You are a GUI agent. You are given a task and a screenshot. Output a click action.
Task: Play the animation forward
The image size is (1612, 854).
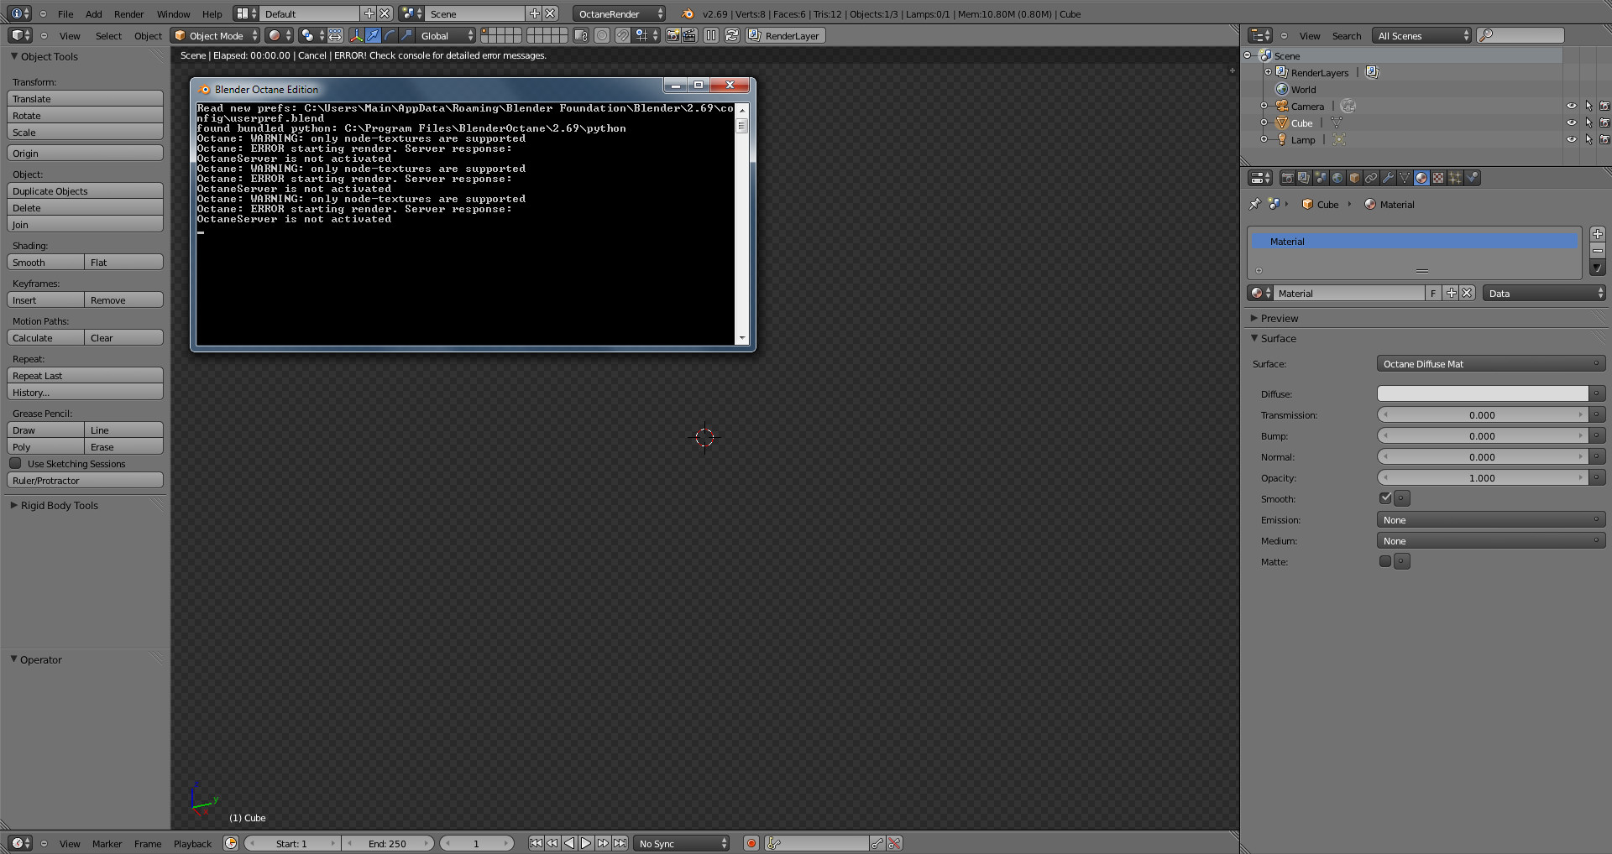tap(586, 843)
